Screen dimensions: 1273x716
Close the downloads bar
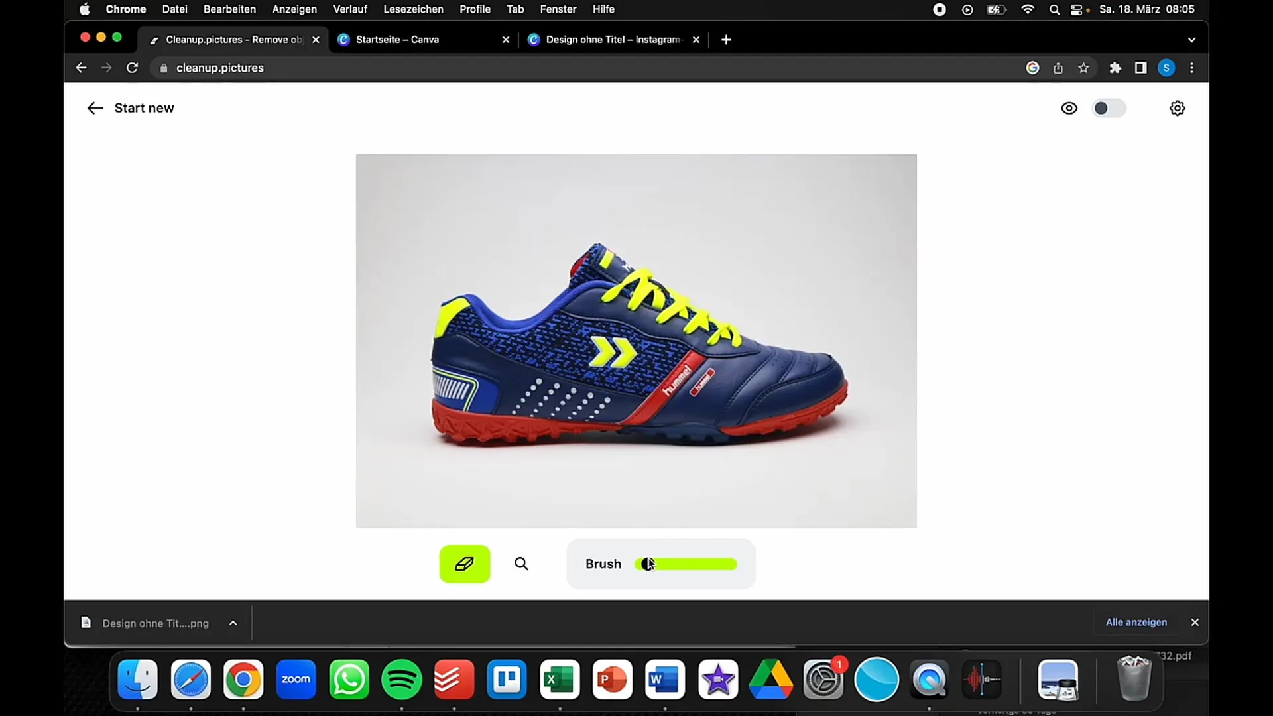point(1195,622)
